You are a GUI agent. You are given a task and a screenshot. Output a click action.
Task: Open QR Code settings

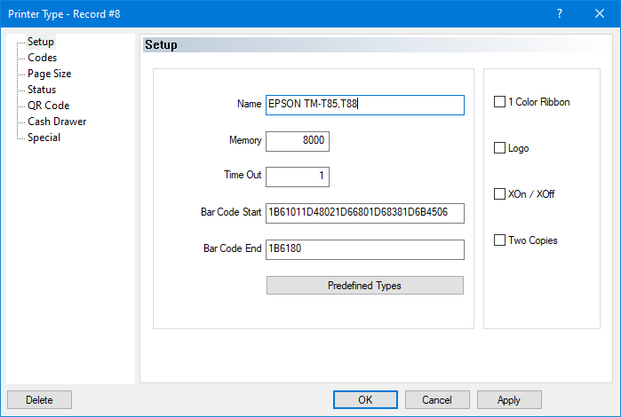48,106
